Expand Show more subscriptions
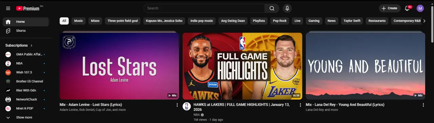This screenshot has width=434, height=123. [x=26, y=117]
